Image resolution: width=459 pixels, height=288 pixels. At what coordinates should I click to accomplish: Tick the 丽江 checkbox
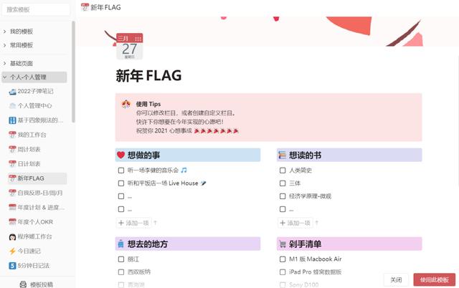(x=121, y=259)
